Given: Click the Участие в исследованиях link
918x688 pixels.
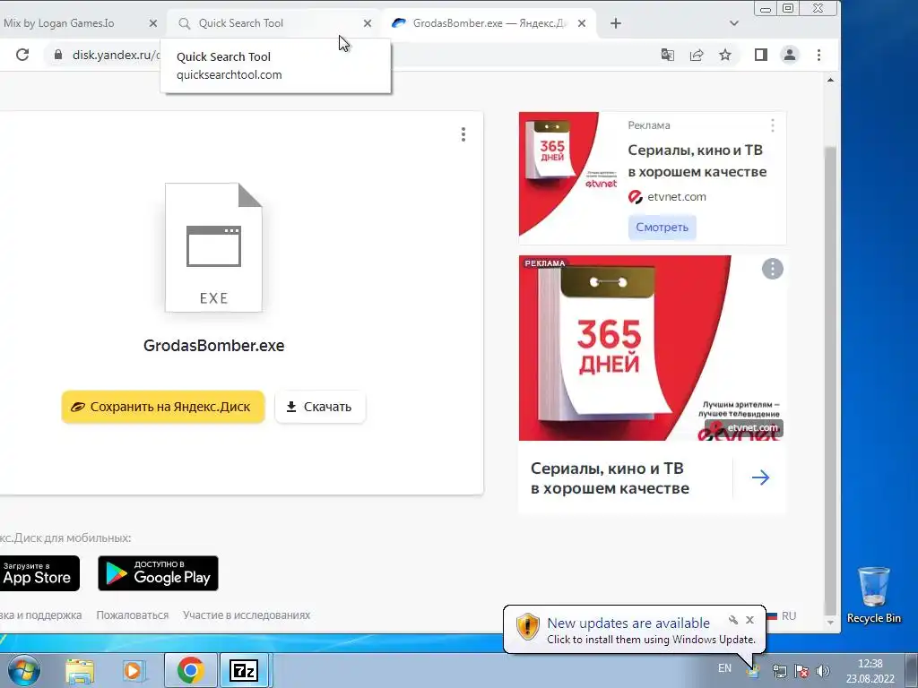Looking at the screenshot, I should click(x=247, y=615).
